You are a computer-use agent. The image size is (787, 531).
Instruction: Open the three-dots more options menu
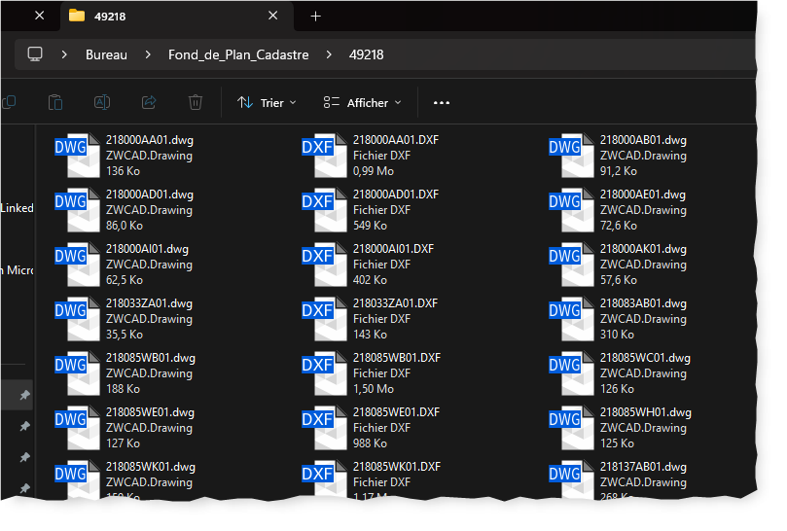[442, 102]
